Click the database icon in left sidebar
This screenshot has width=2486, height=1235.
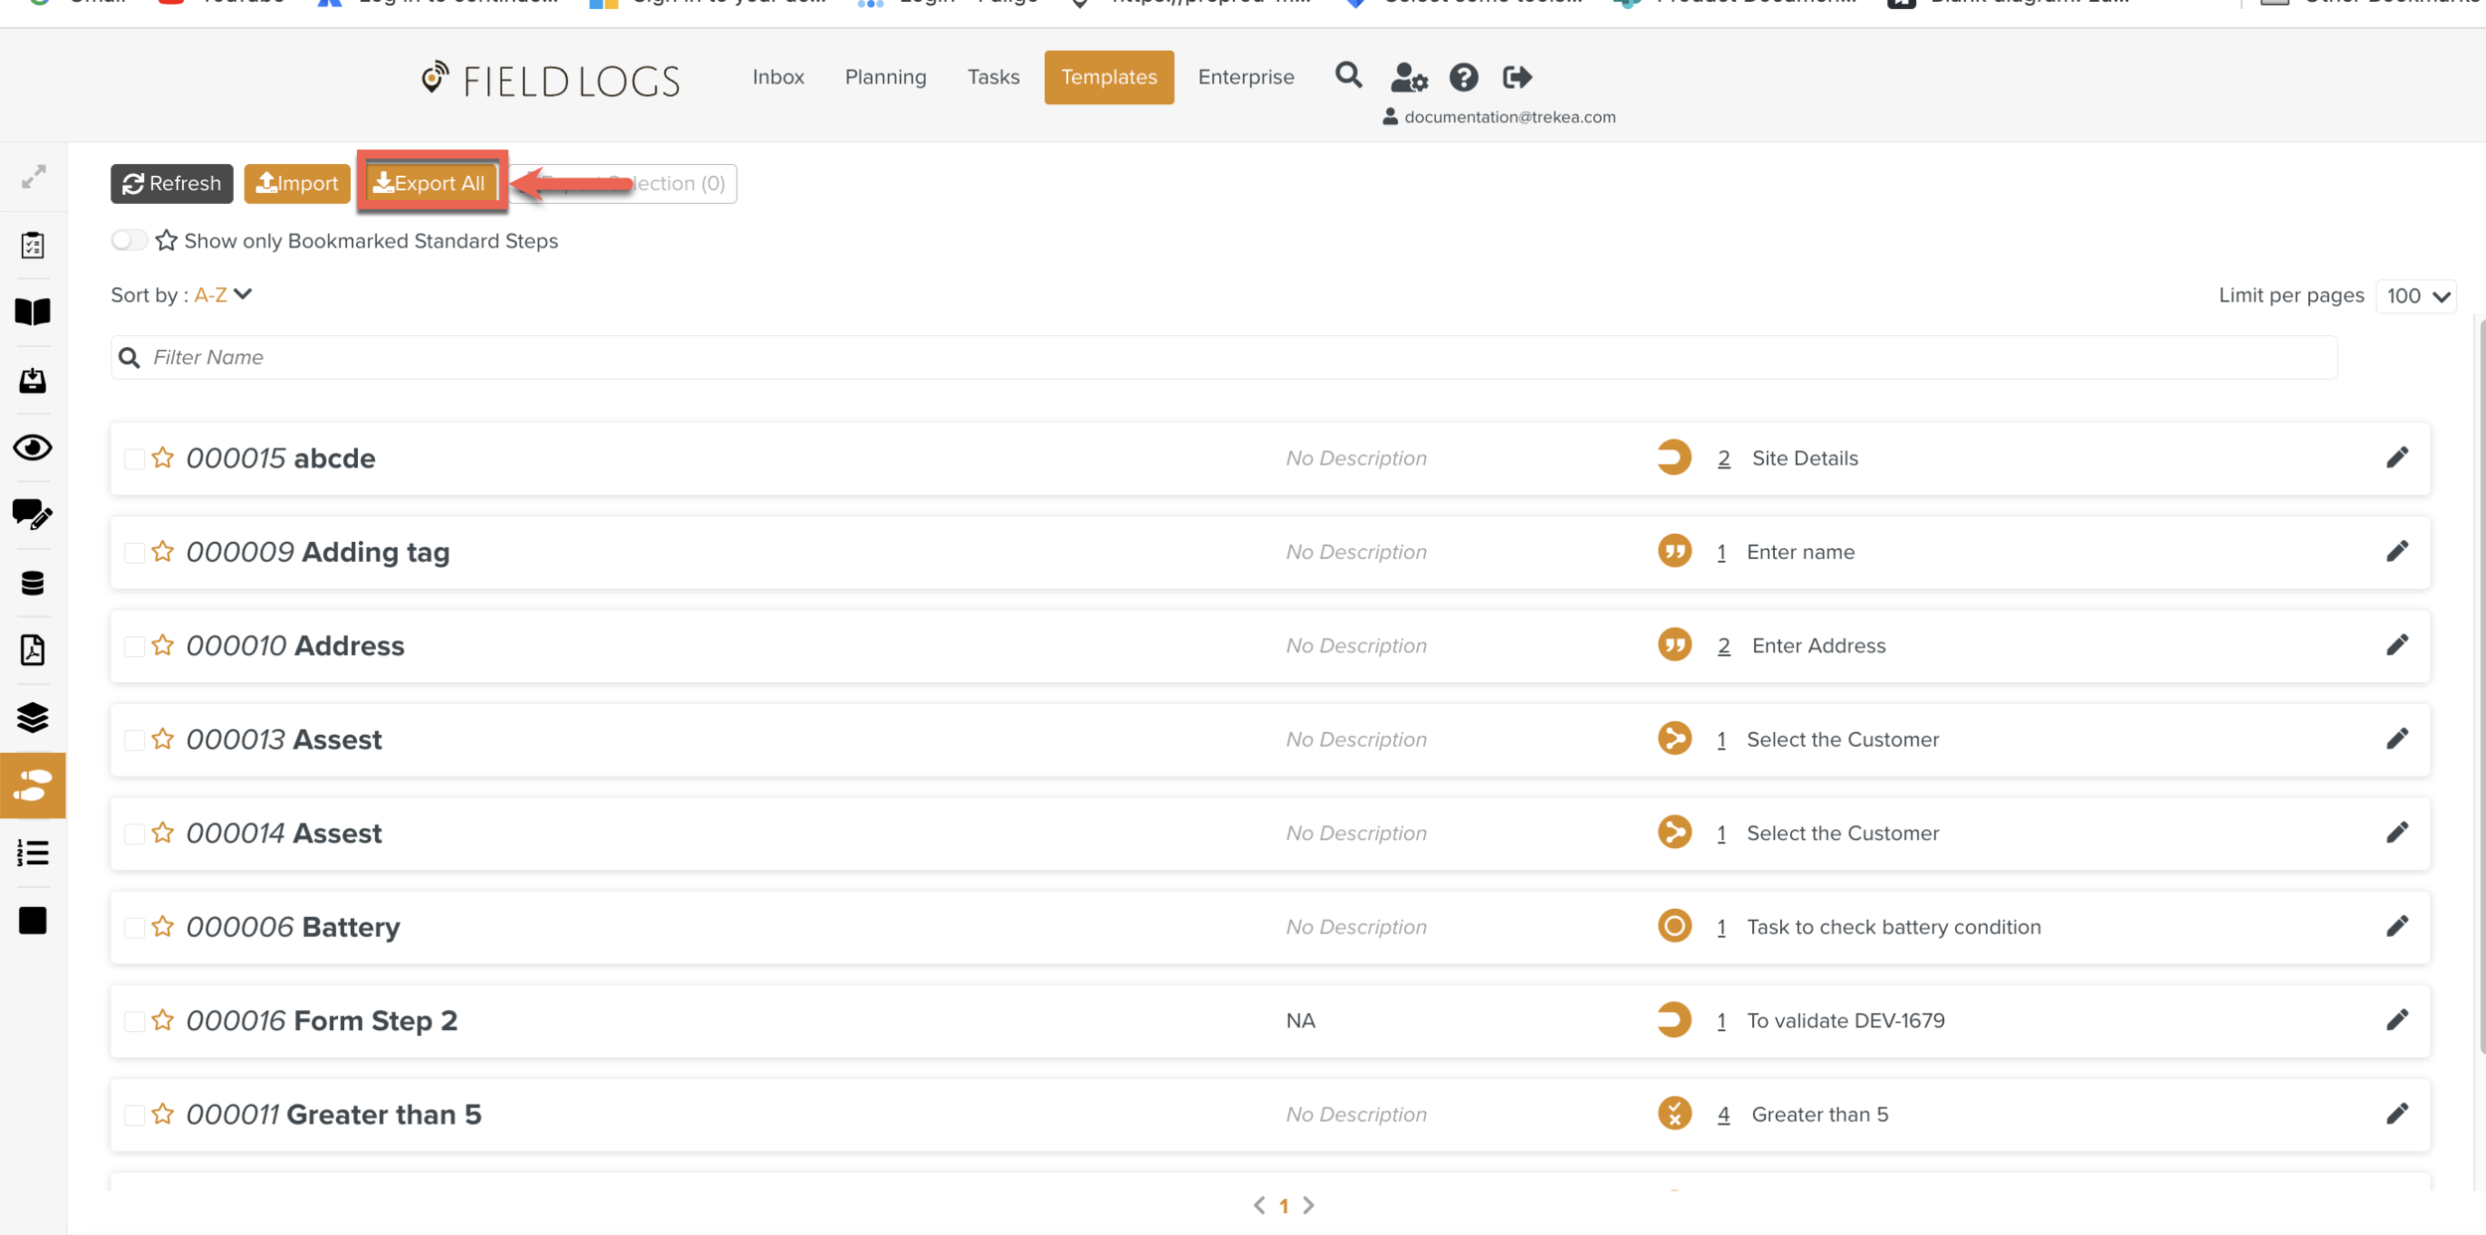33,583
